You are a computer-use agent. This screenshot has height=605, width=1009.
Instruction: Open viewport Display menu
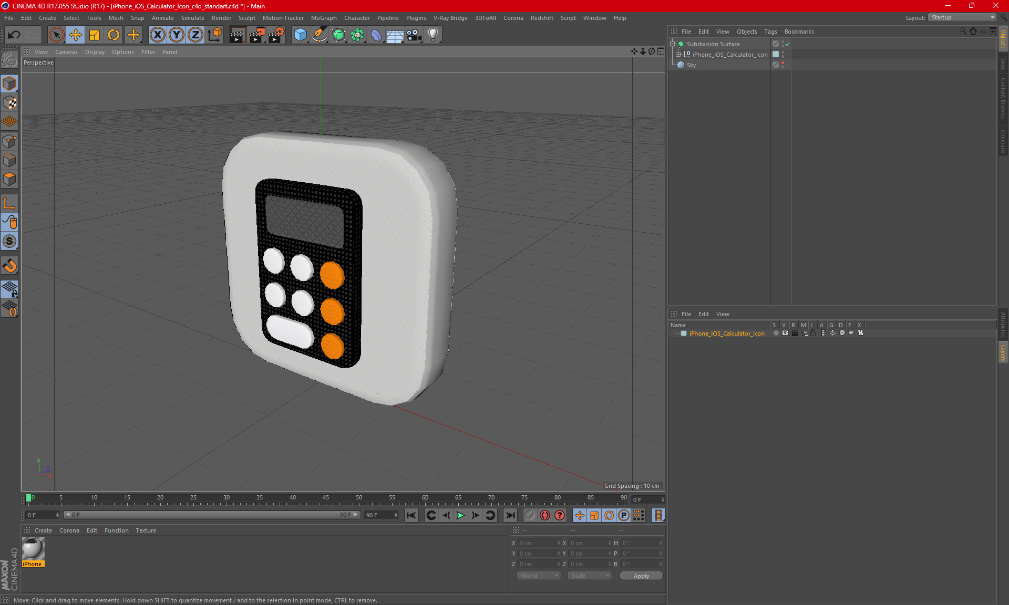coord(95,52)
